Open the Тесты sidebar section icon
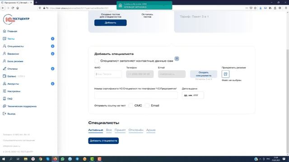289x162 pixels. click(x=5, y=39)
